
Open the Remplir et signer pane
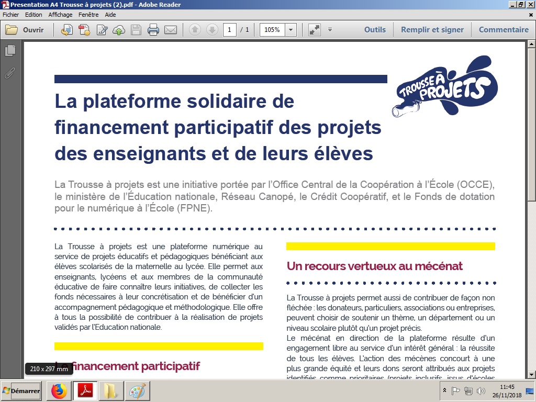pos(432,30)
